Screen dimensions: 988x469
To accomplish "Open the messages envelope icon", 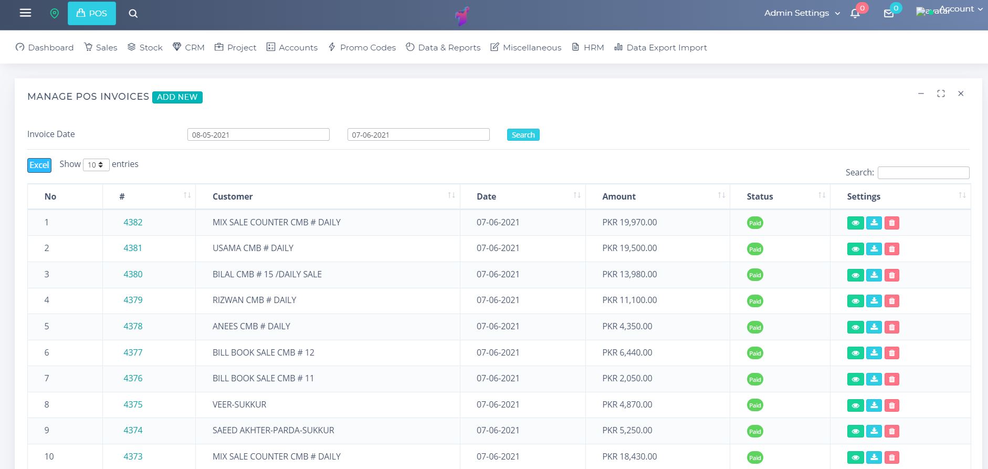I will point(889,14).
